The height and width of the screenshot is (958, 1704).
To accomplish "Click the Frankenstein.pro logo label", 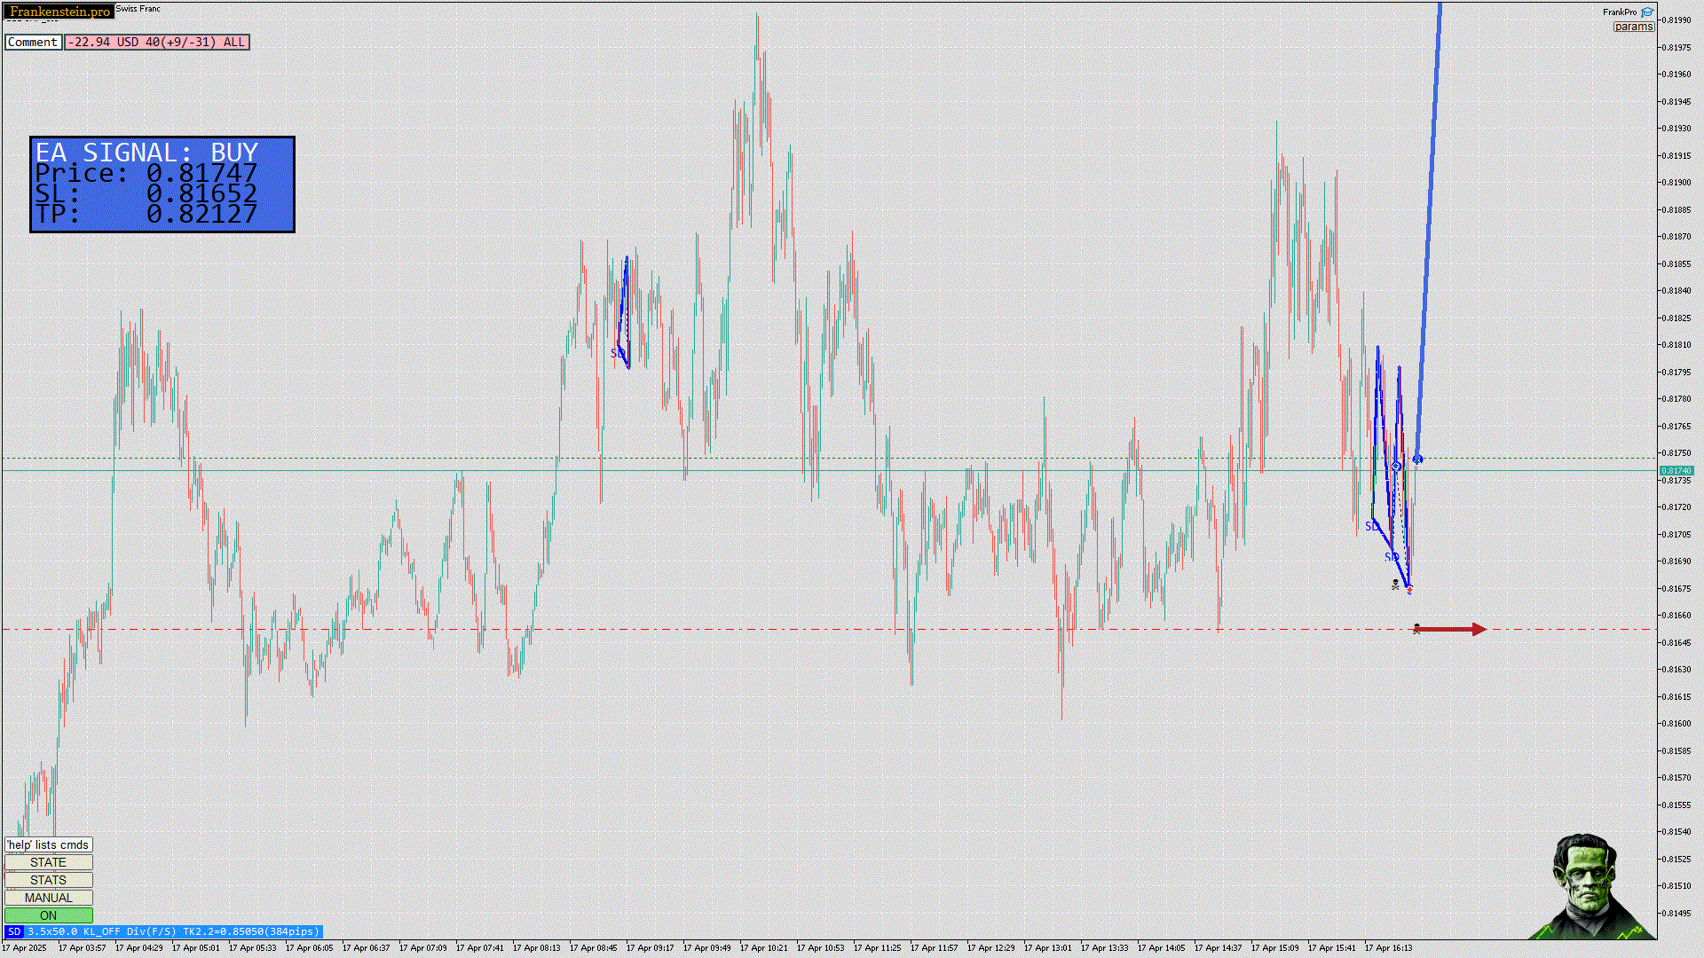I will (59, 12).
